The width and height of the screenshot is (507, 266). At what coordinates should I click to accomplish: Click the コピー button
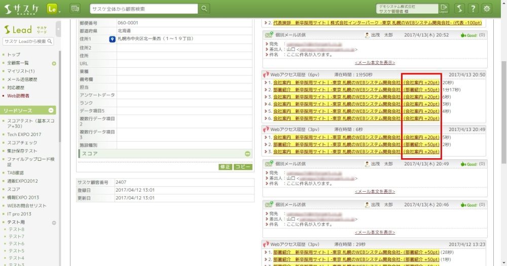[243, 167]
